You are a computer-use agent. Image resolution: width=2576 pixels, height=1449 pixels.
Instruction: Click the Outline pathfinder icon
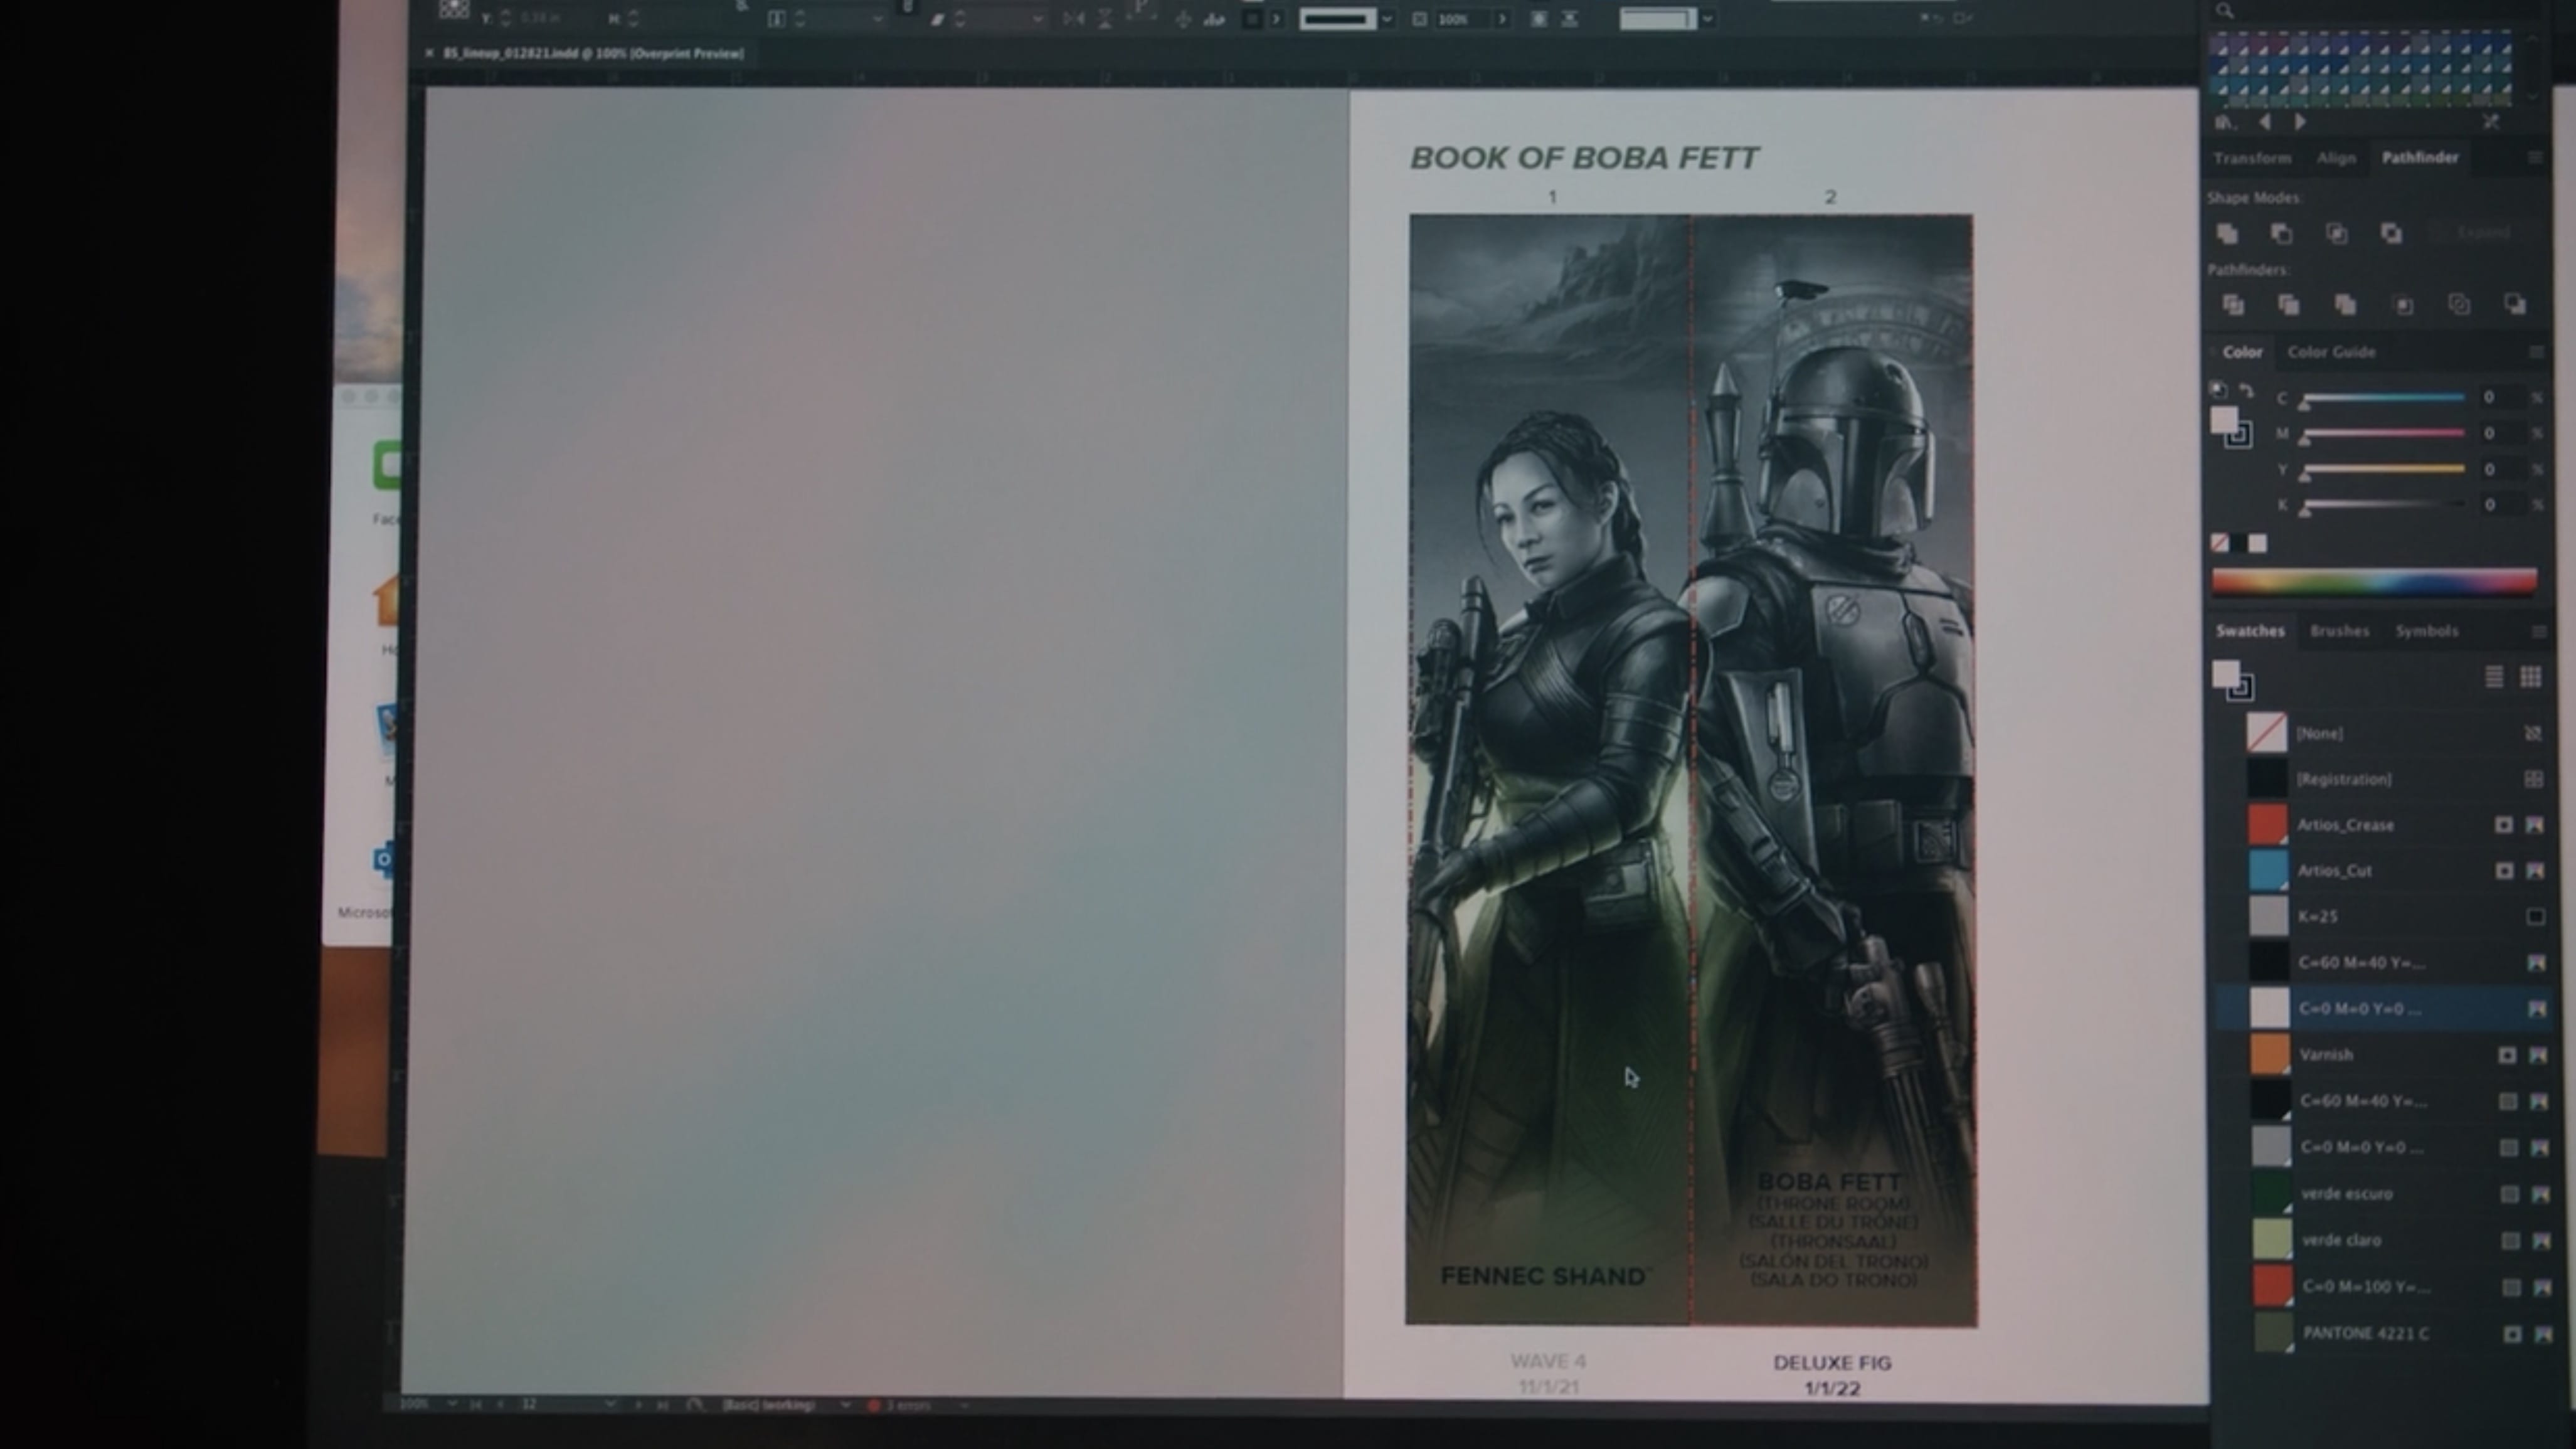point(2459,304)
